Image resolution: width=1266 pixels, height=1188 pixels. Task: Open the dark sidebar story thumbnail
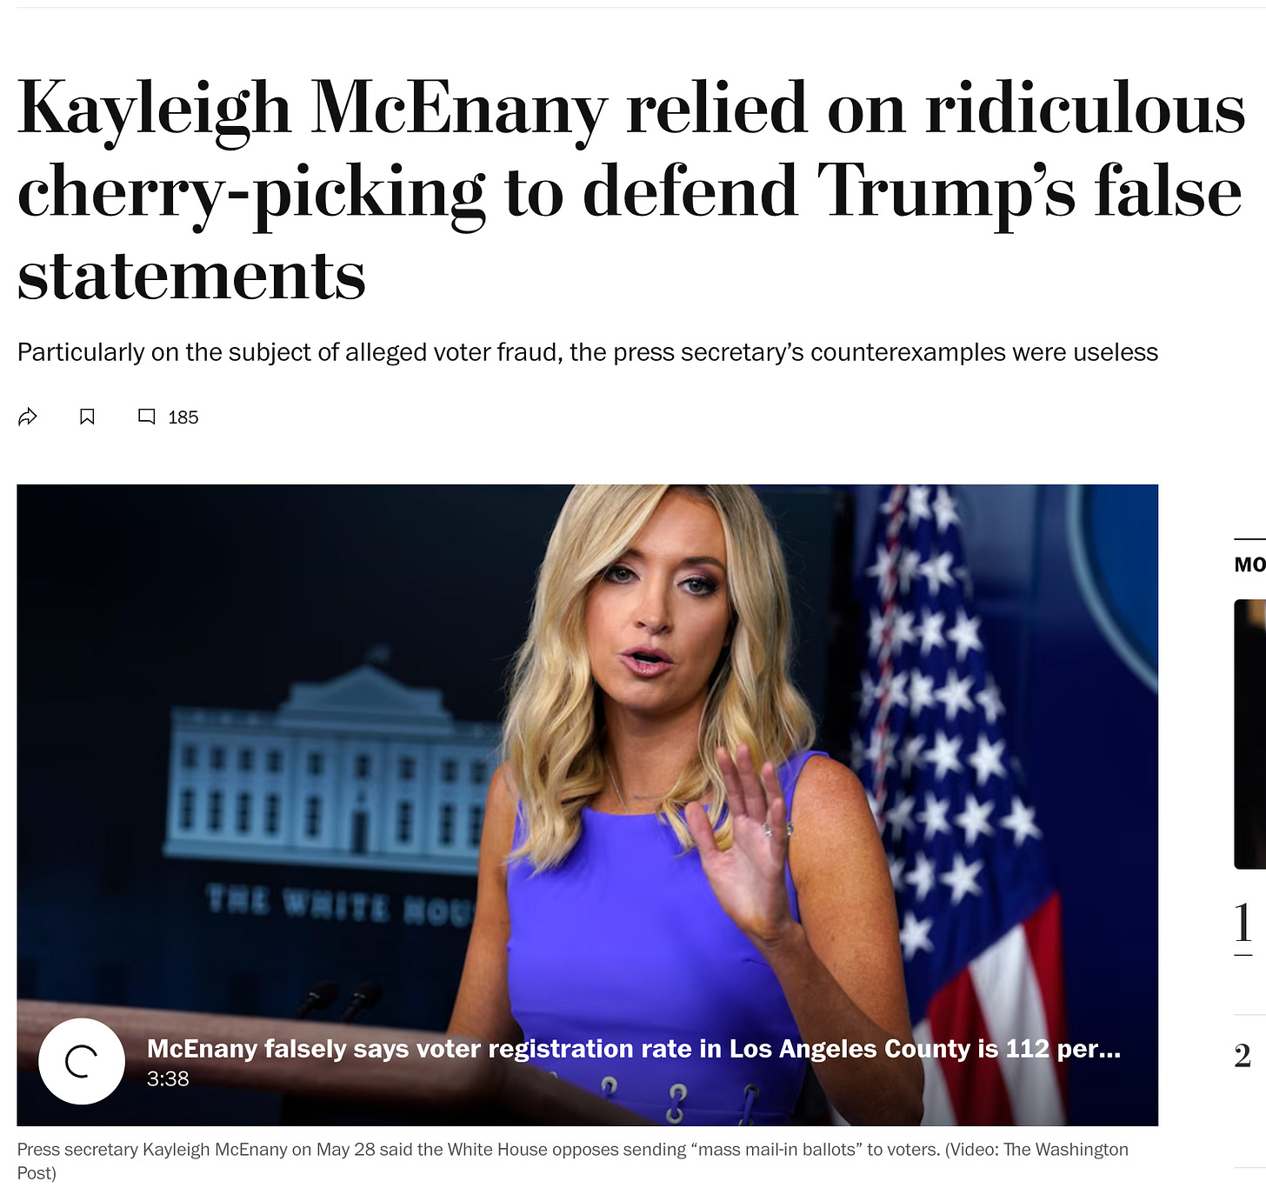[x=1250, y=734]
